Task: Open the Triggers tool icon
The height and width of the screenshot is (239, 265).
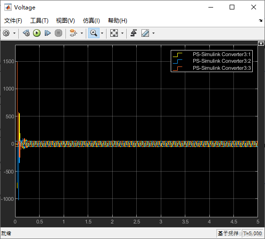Action: pos(134,33)
